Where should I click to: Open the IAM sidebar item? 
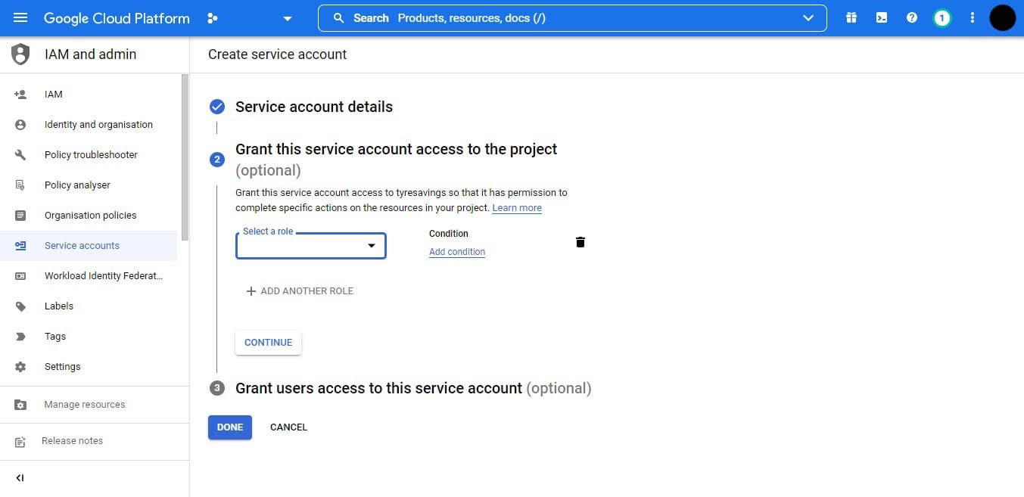click(89, 95)
